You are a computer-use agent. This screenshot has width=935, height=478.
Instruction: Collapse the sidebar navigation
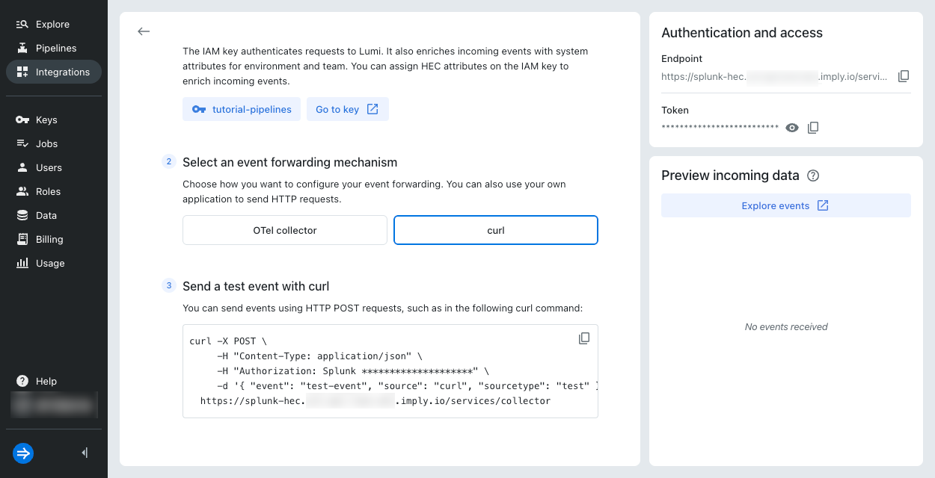[85, 453]
